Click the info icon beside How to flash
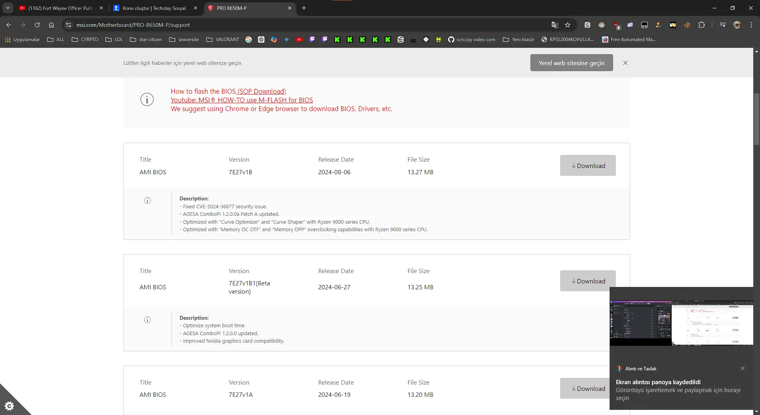The image size is (760, 415). point(147,100)
